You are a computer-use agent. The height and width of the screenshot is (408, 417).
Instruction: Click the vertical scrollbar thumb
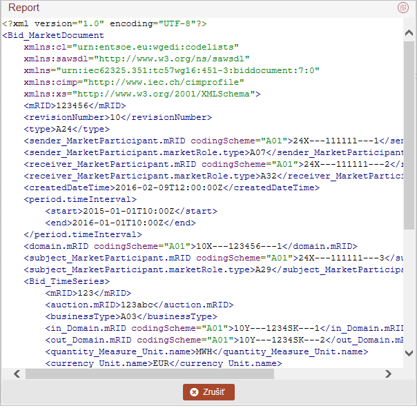(409, 131)
